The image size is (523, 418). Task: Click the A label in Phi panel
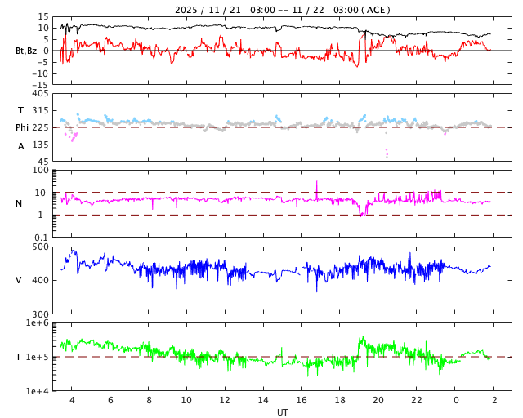point(21,146)
